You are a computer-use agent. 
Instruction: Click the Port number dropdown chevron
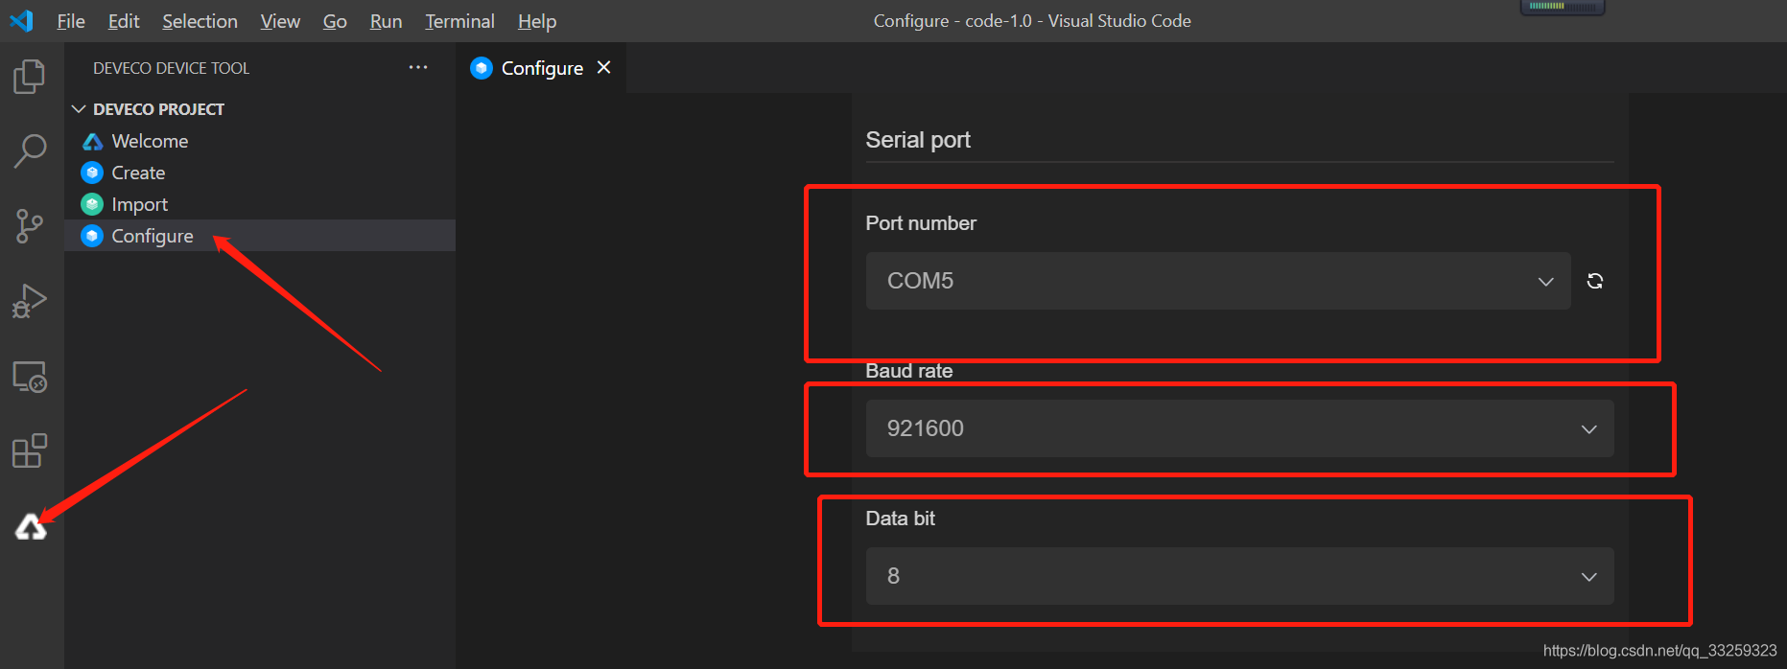pyautogui.click(x=1545, y=281)
